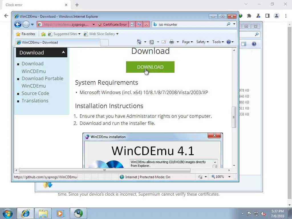The width and height of the screenshot is (292, 219).
Task: Click the Feeds icon in IE command bar
Action: (x=152, y=42)
